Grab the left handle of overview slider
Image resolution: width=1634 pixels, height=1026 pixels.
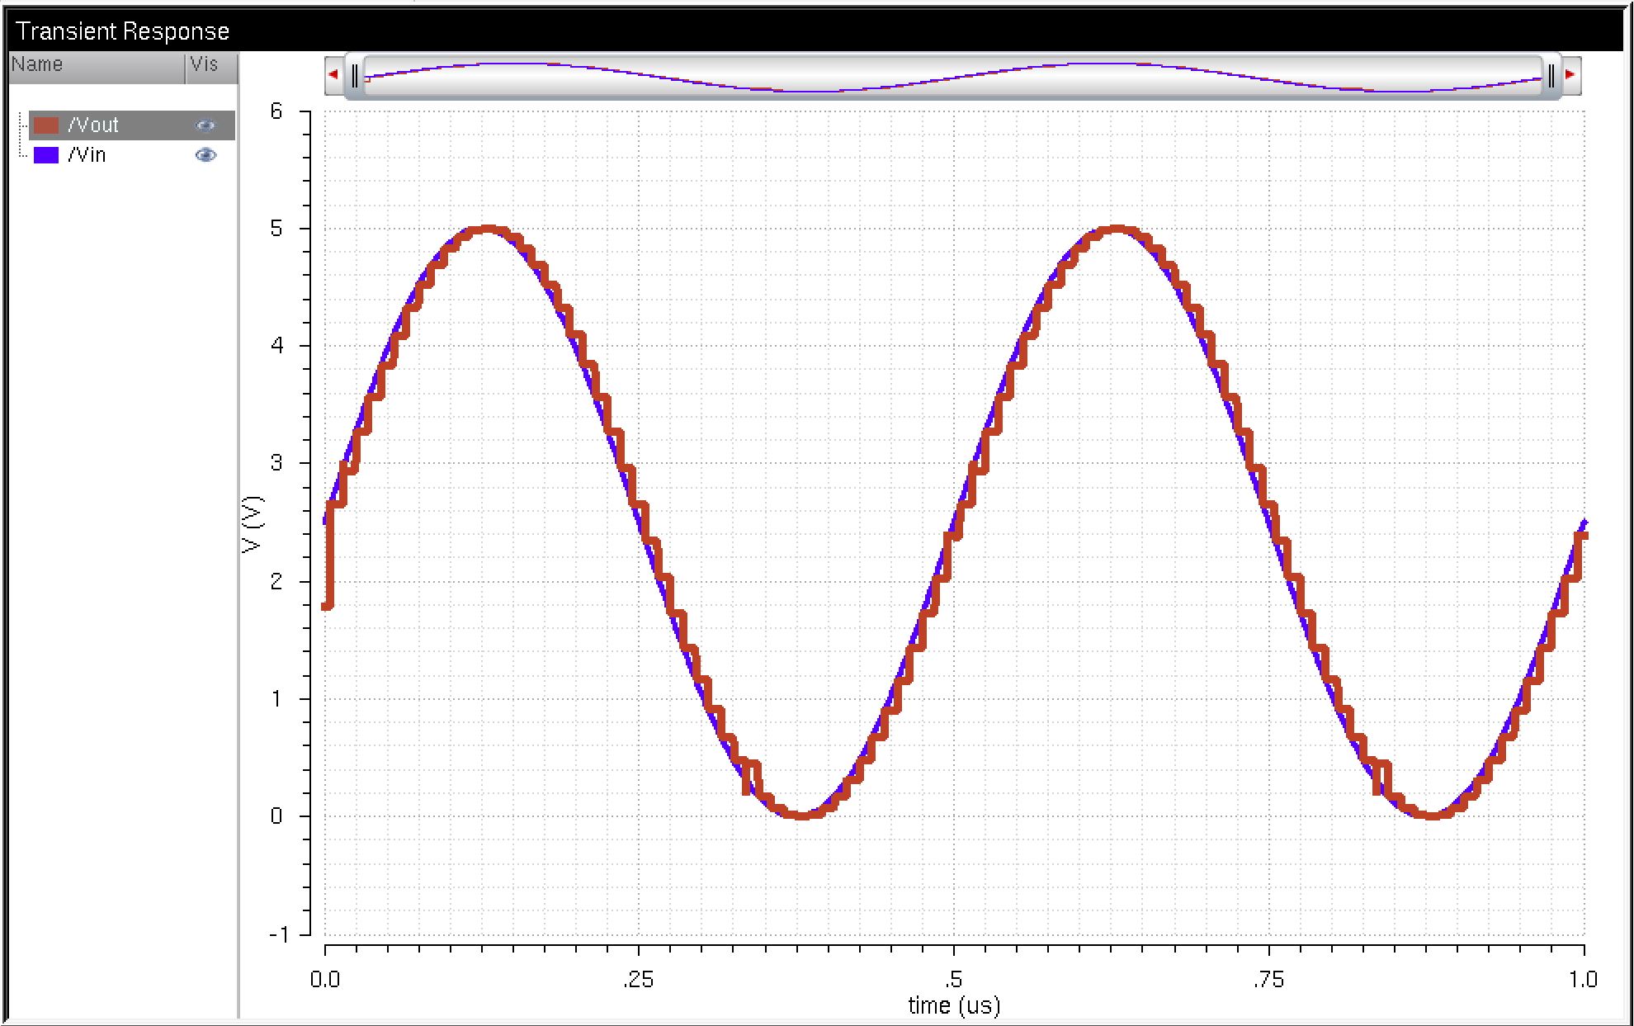[354, 77]
